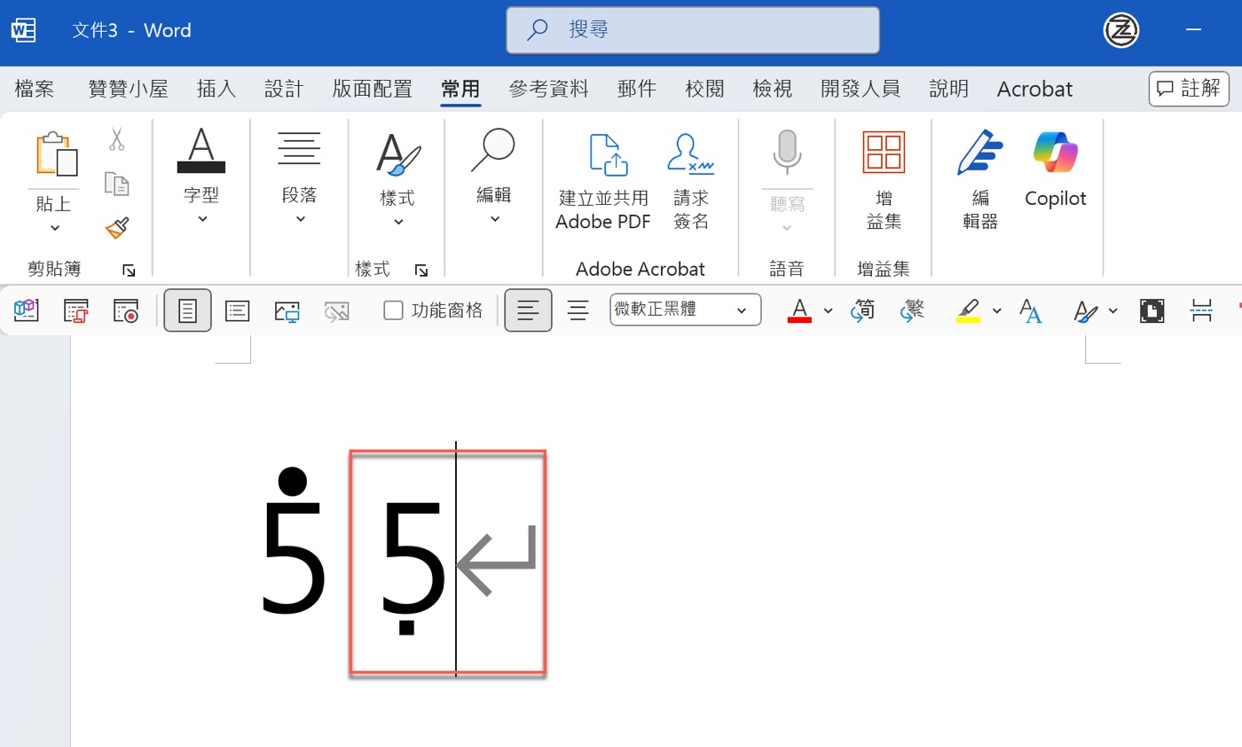1242x747 pixels.
Task: Click the 搜尋 search box
Action: pos(693,30)
